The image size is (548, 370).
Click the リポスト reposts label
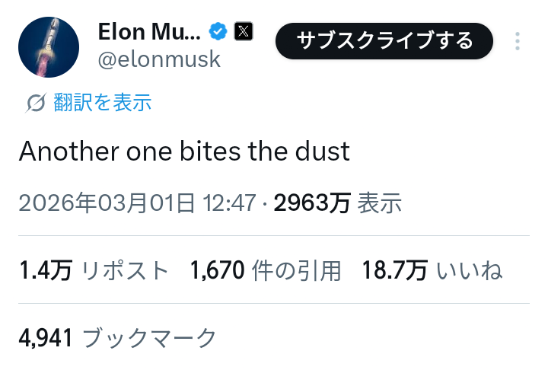pyautogui.click(x=125, y=270)
